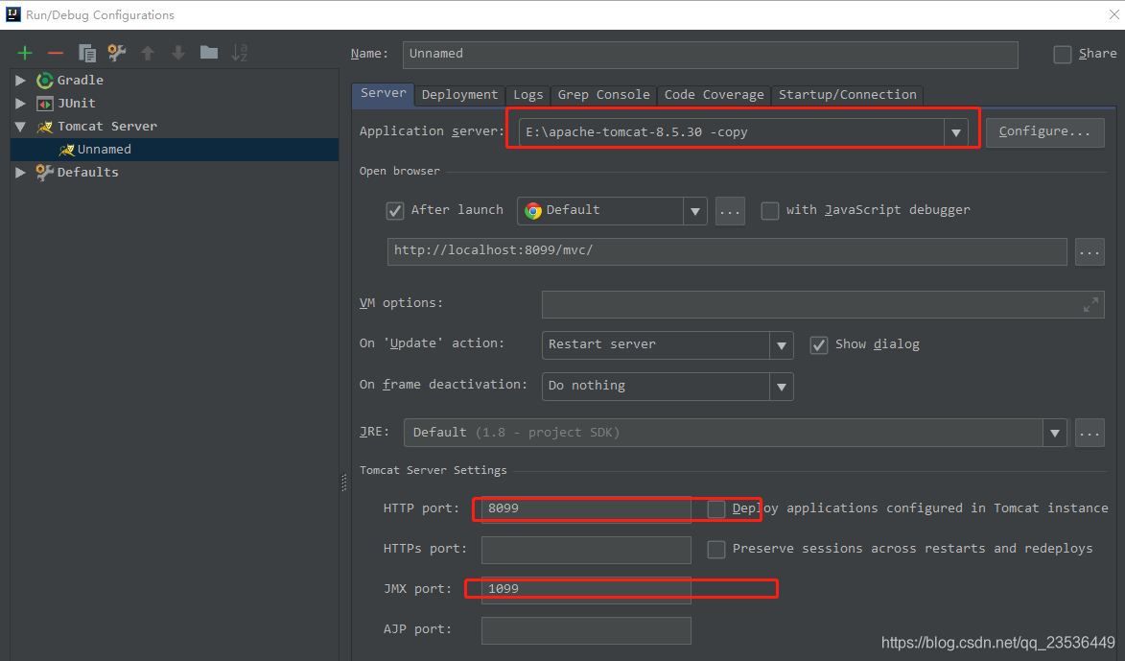Copy configuration icon in toolbar
The image size is (1125, 661).
87,53
